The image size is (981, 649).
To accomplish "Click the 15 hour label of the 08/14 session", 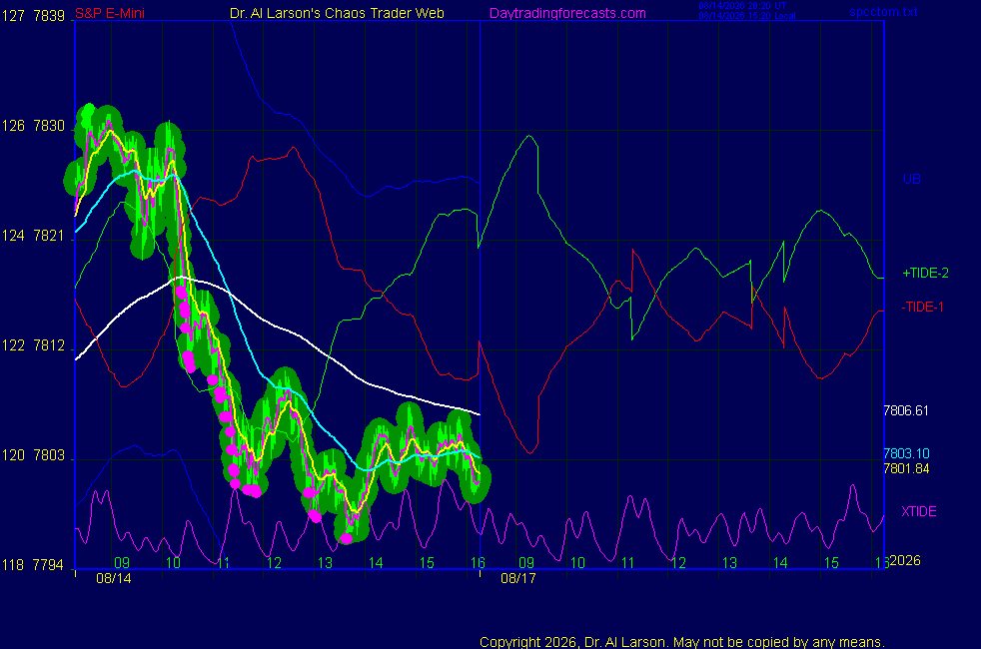I will pos(427,563).
